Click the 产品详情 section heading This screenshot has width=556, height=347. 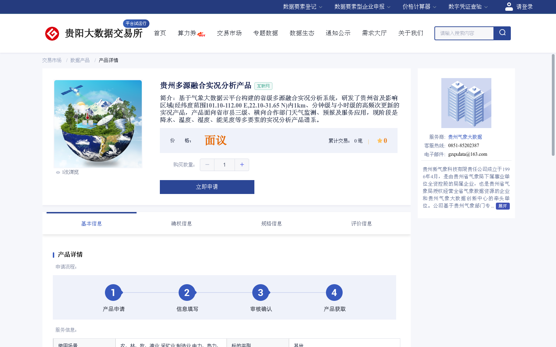pyautogui.click(x=70, y=255)
